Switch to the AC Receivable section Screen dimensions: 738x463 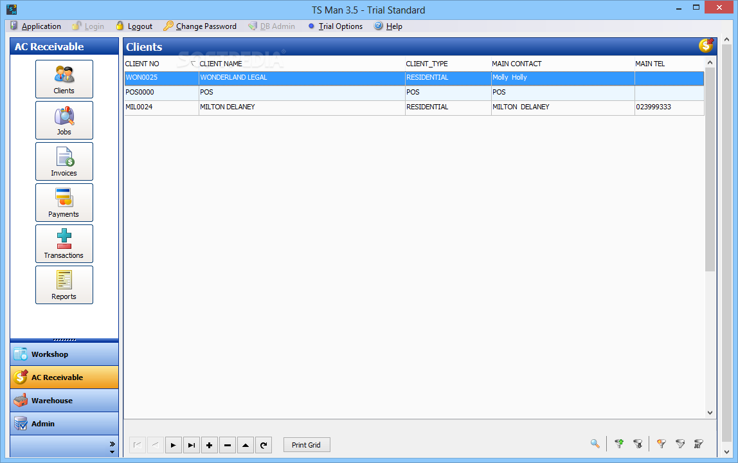tap(64, 377)
